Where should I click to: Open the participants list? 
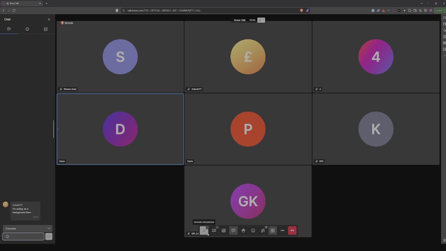pos(263,230)
